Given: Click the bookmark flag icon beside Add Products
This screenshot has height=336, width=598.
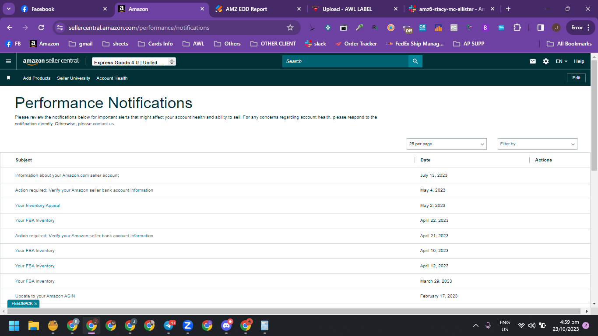Looking at the screenshot, I should tap(8, 78).
